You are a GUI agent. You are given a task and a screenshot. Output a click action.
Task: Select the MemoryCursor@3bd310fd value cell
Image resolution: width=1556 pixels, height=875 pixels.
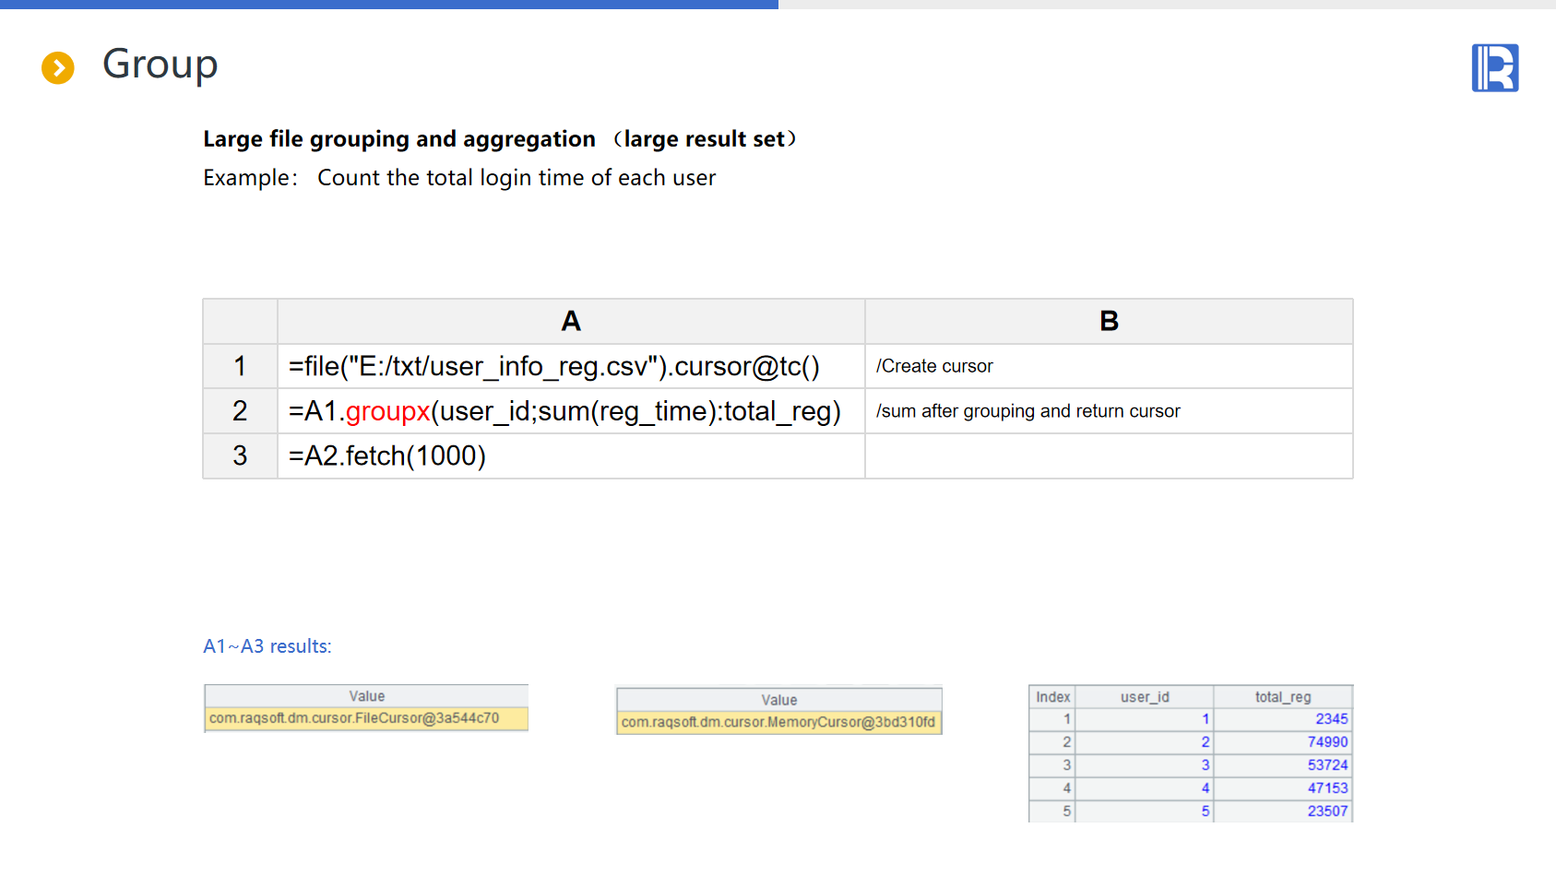(x=778, y=722)
